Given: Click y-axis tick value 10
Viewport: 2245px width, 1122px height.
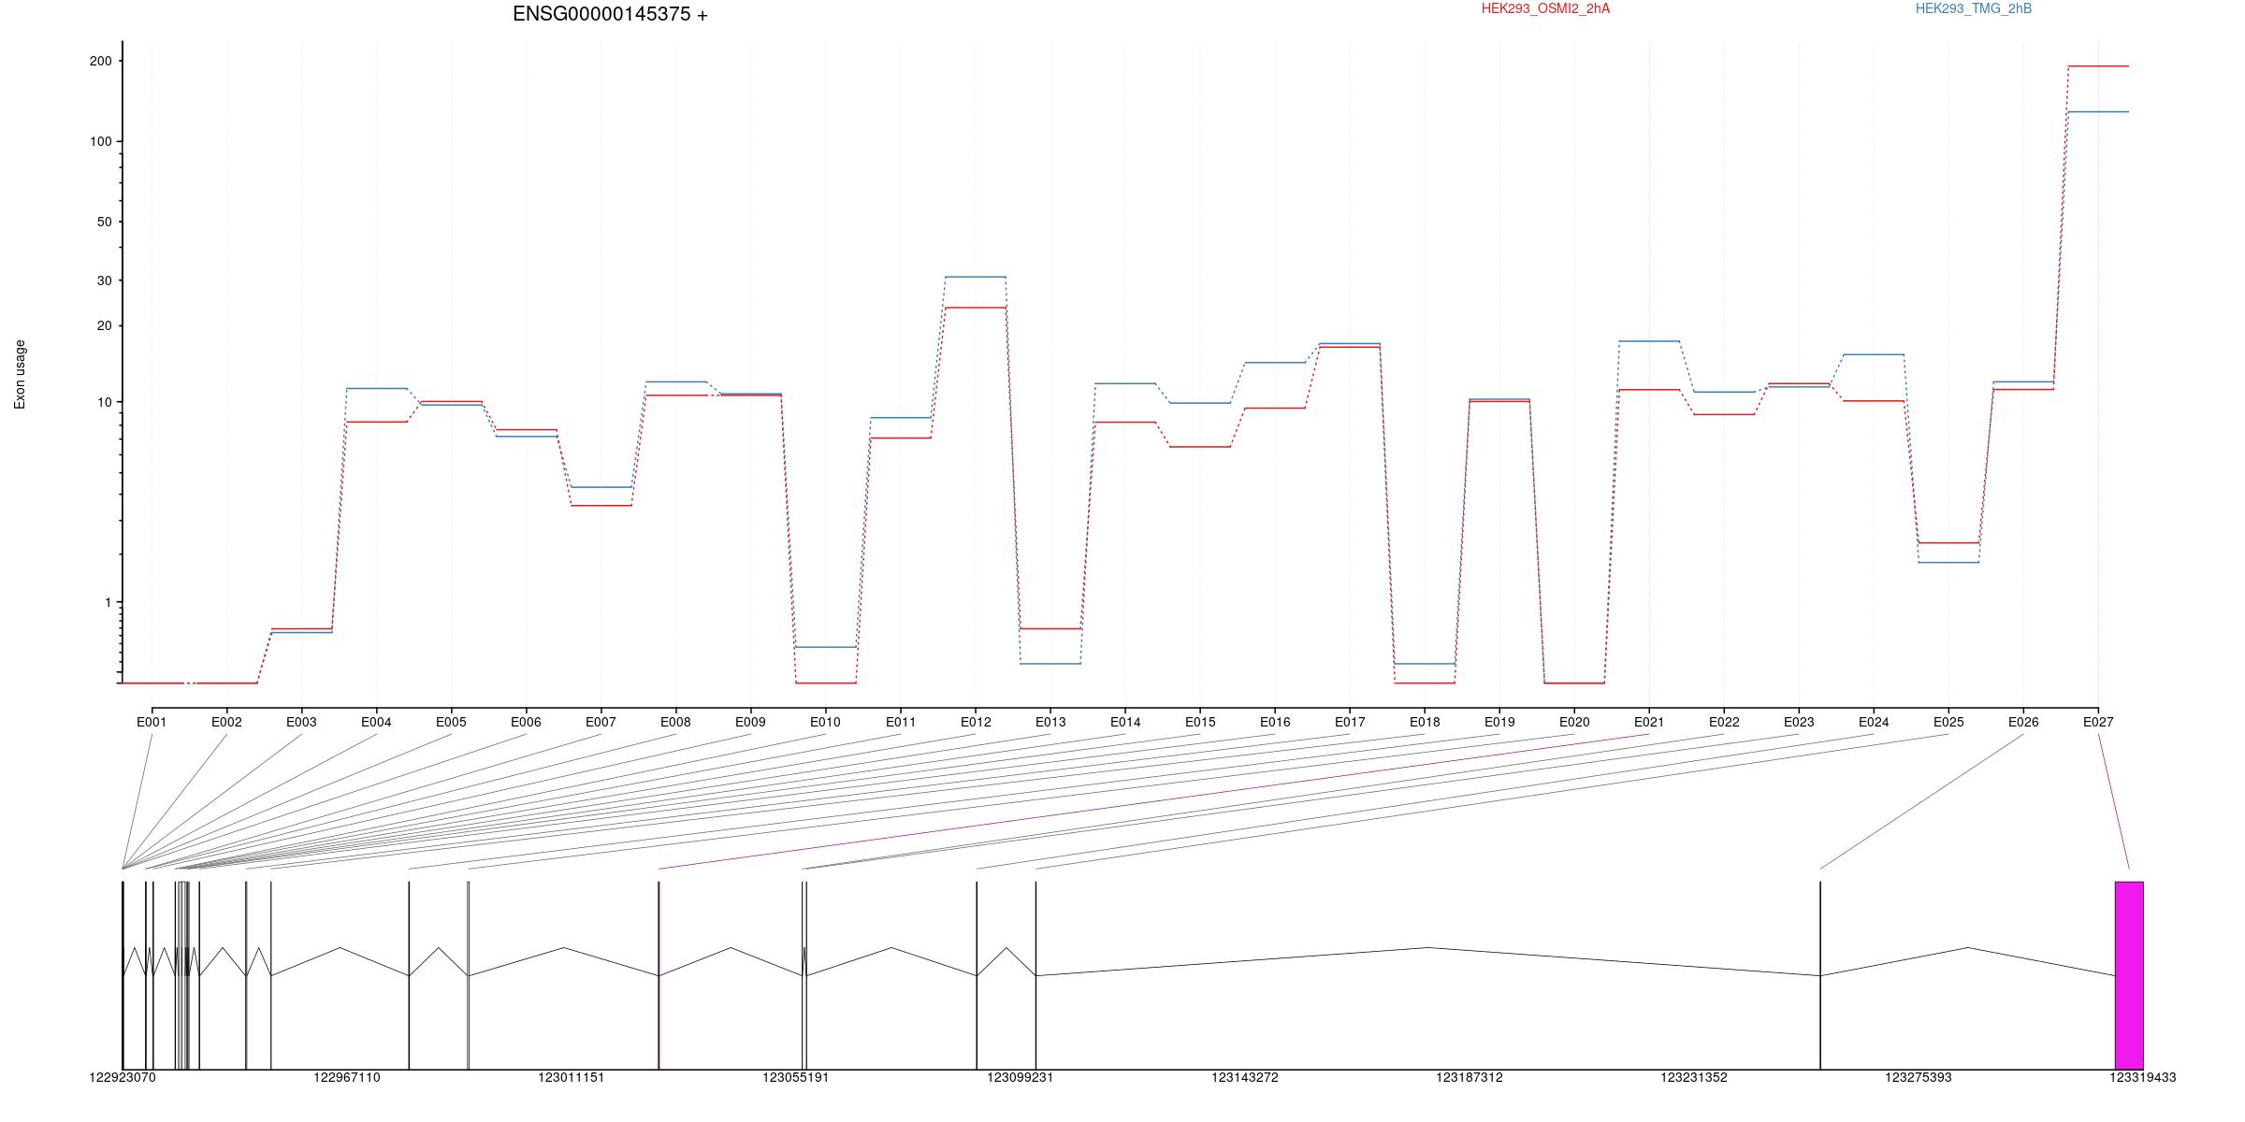Looking at the screenshot, I should pyautogui.click(x=104, y=402).
